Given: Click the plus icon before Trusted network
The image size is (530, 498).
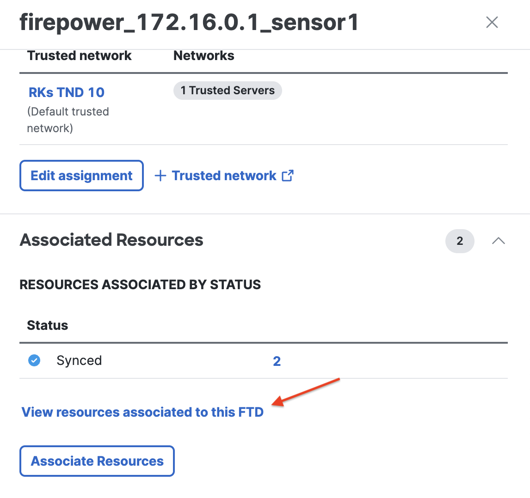Looking at the screenshot, I should [x=160, y=176].
